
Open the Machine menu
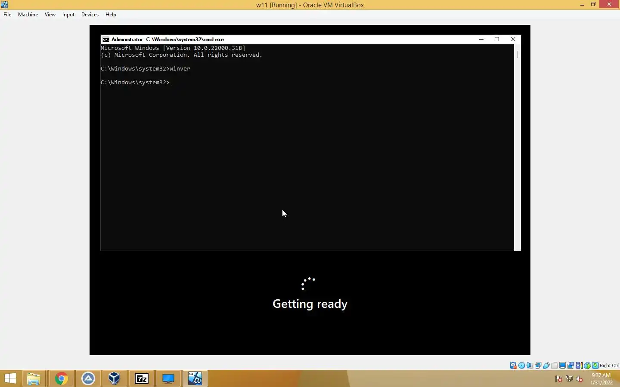click(28, 15)
